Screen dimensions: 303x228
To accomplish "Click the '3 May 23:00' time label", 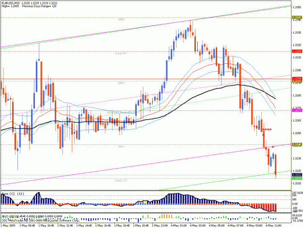I will [x=160, y=226].
